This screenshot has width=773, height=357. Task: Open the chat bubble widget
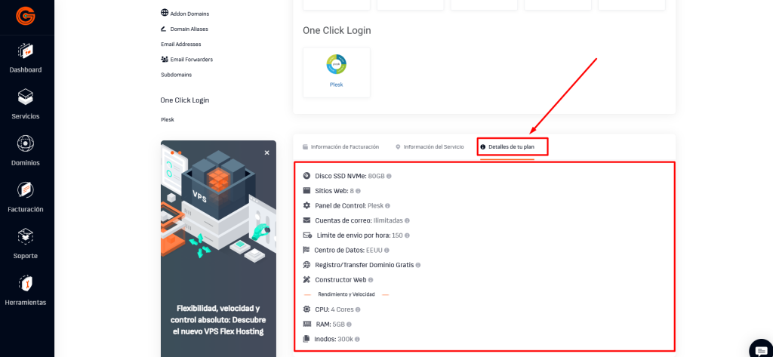(759, 349)
